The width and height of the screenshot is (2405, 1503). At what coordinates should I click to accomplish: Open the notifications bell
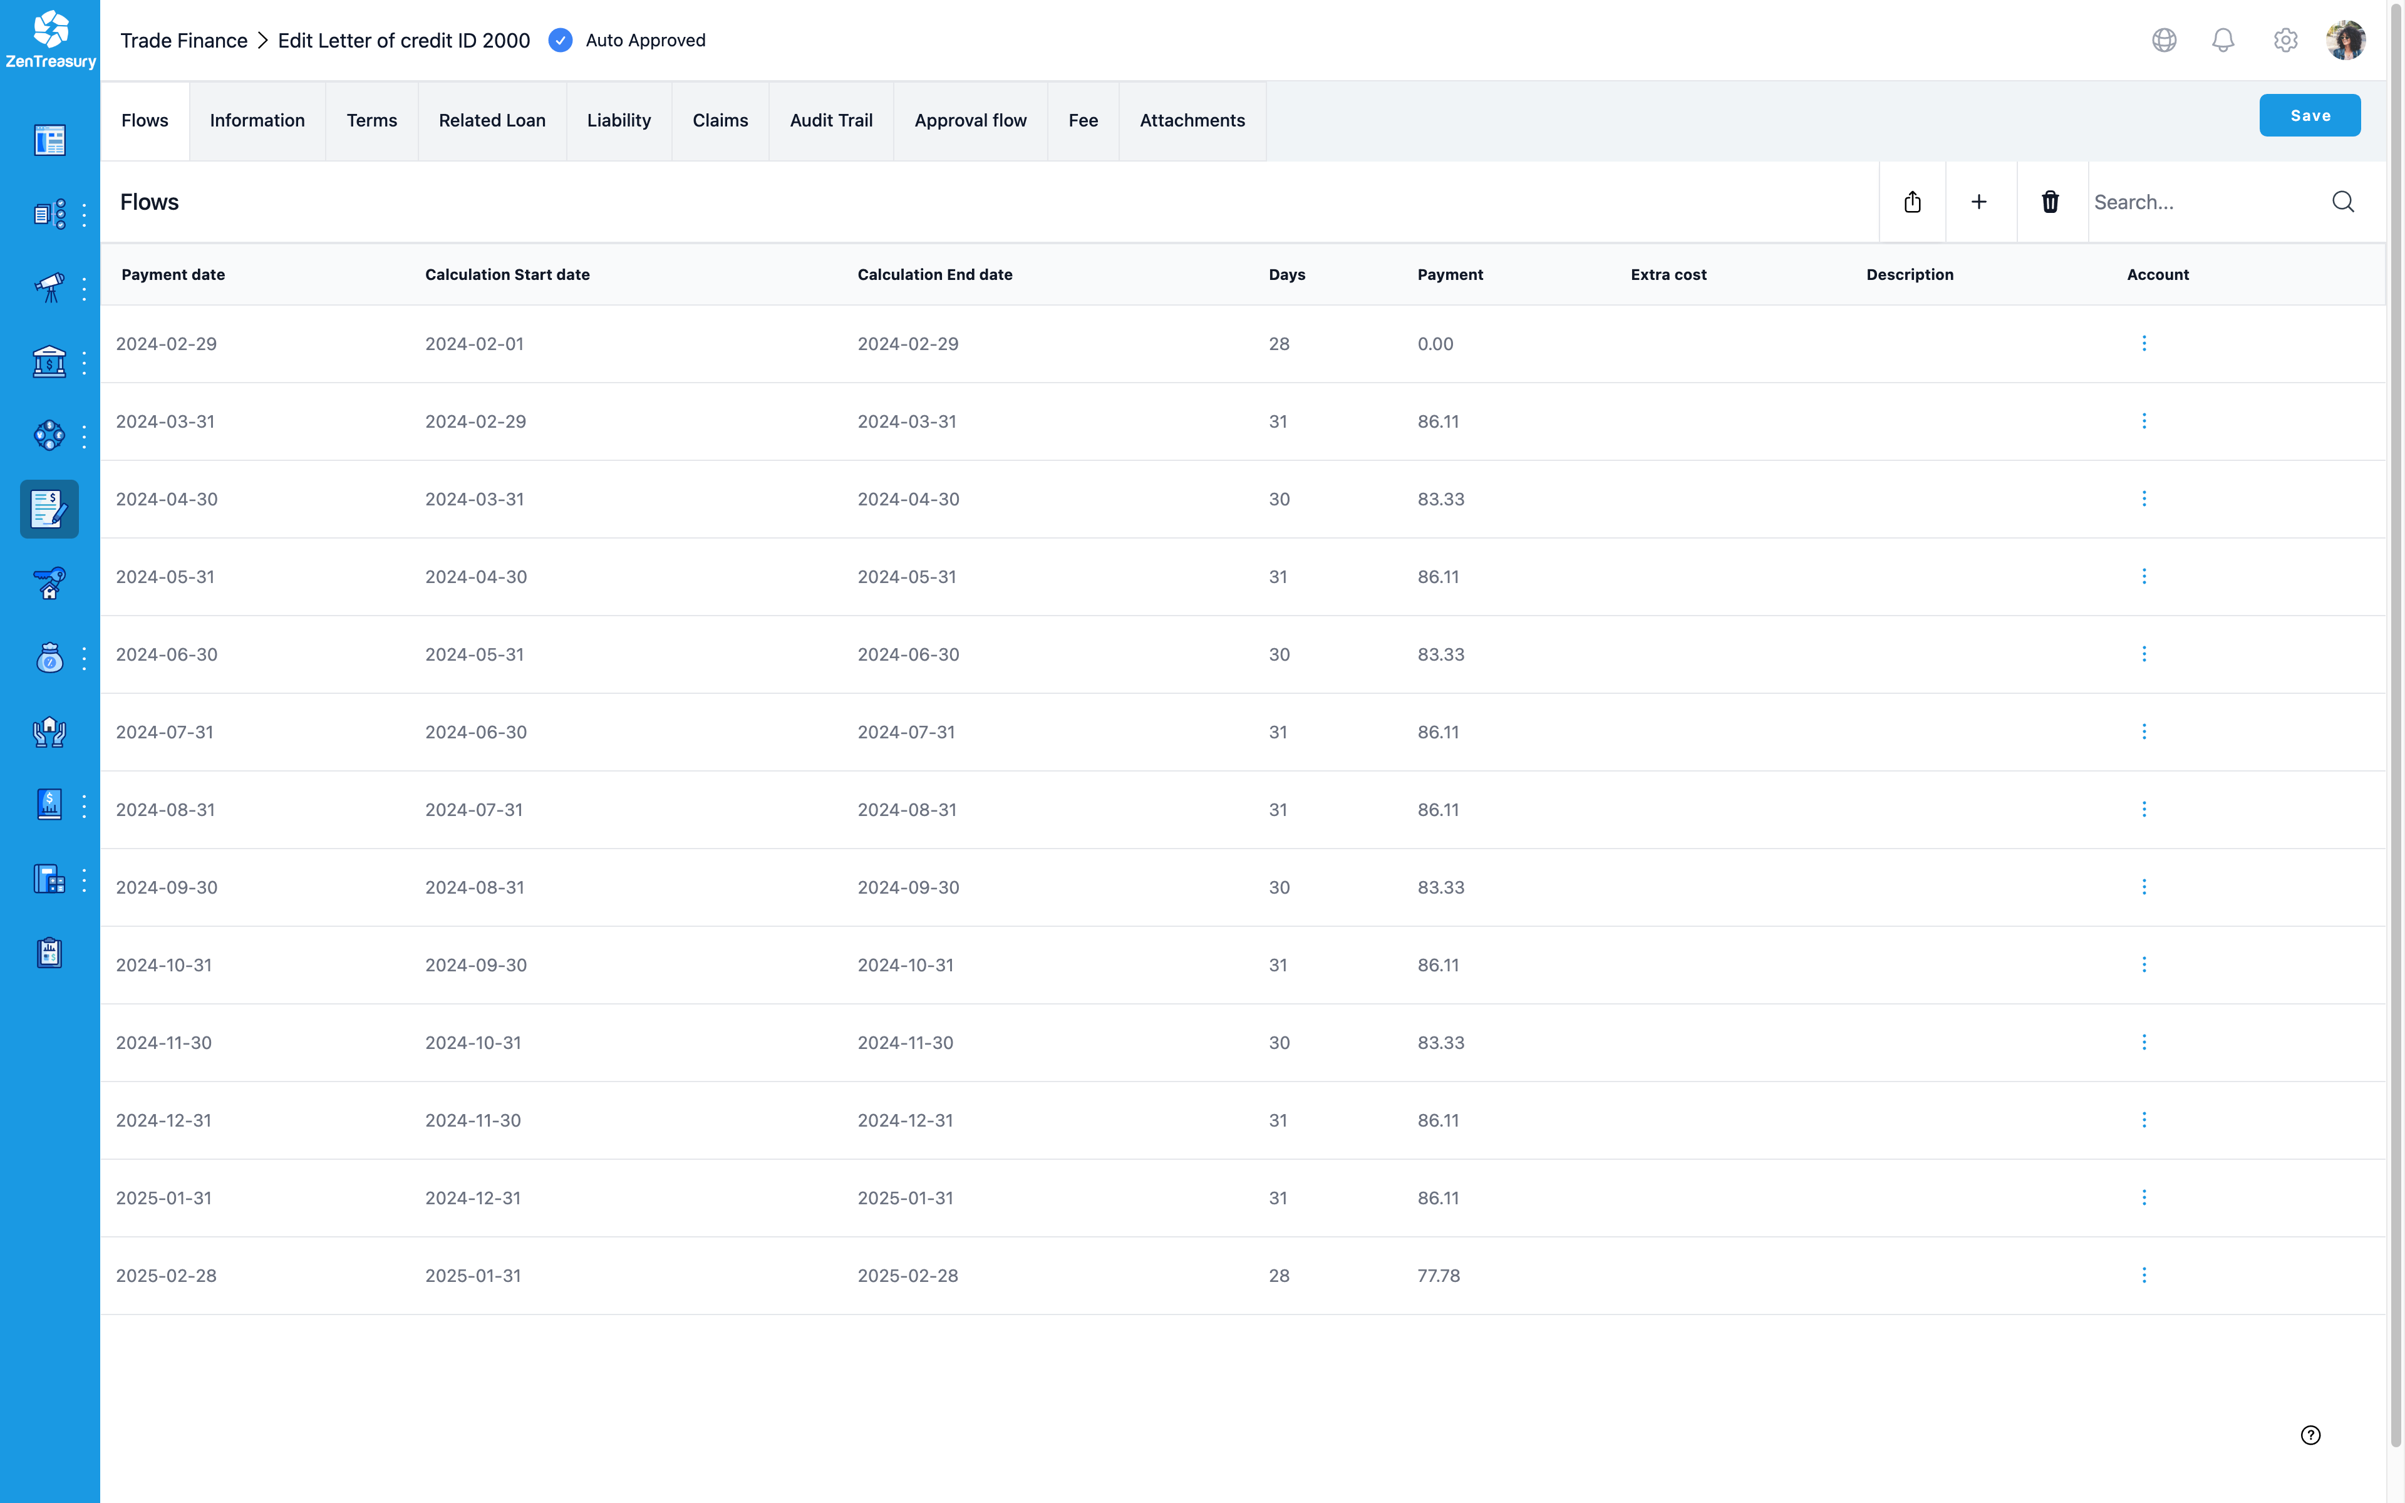click(x=2223, y=39)
